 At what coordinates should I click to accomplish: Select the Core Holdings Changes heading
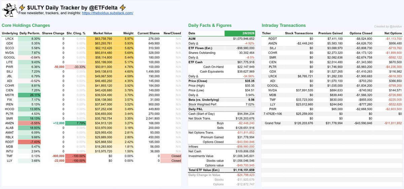(26, 25)
